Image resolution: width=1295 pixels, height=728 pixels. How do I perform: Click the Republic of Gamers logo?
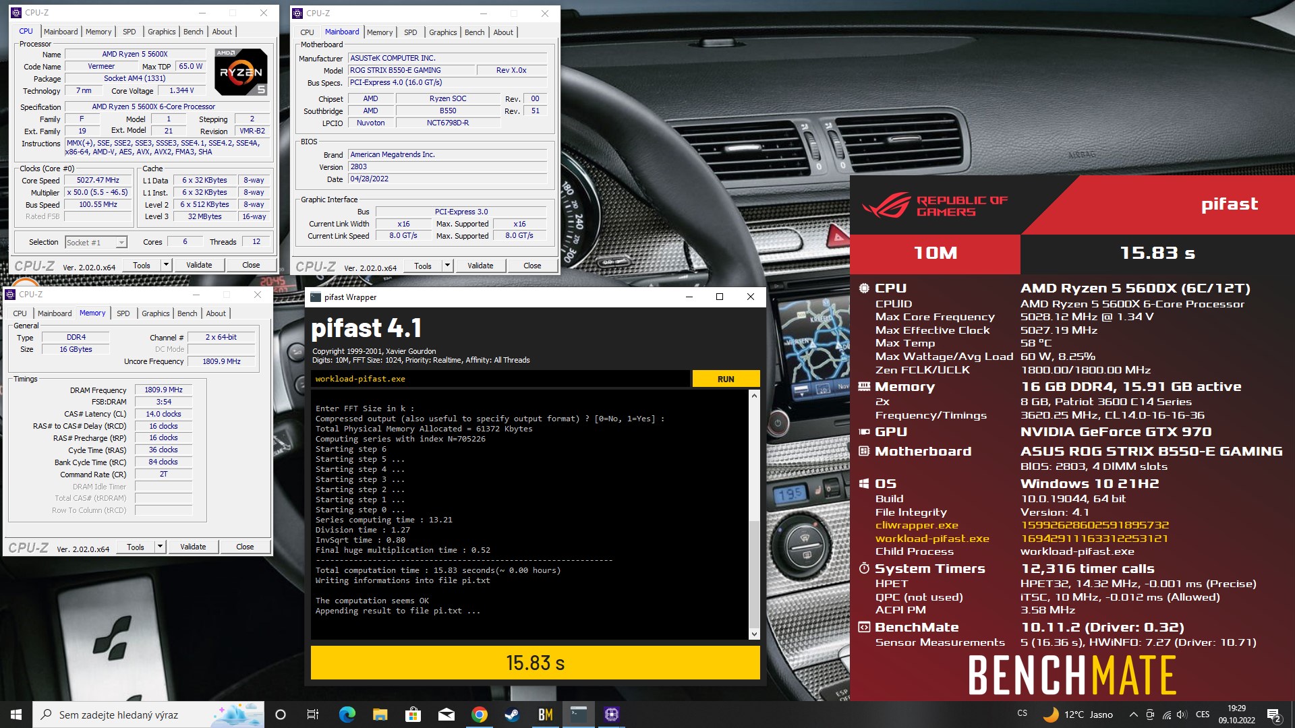pyautogui.click(x=935, y=206)
